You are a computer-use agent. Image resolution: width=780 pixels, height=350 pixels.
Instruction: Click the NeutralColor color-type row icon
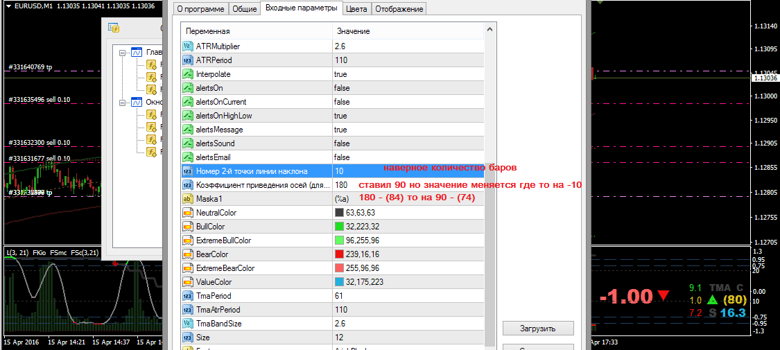tap(187, 213)
